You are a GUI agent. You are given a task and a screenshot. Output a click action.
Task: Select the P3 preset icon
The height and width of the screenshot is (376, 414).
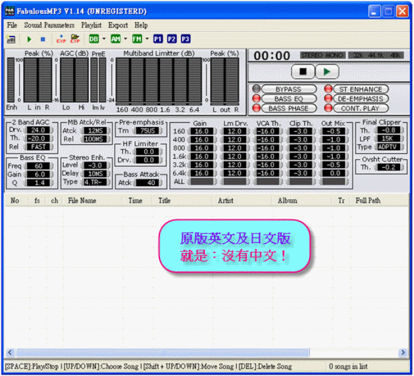(185, 39)
